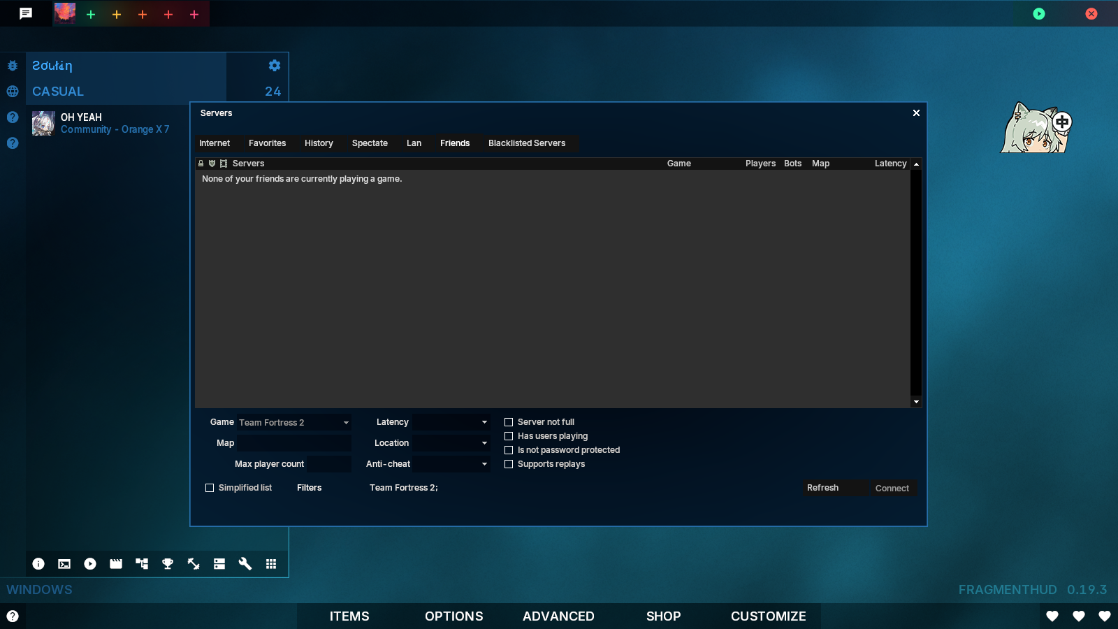Switch to the Internet tab
1118x629 pixels.
click(x=215, y=143)
